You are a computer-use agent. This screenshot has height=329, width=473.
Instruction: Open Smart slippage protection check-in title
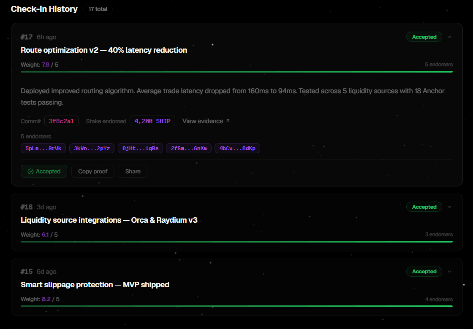click(95, 285)
